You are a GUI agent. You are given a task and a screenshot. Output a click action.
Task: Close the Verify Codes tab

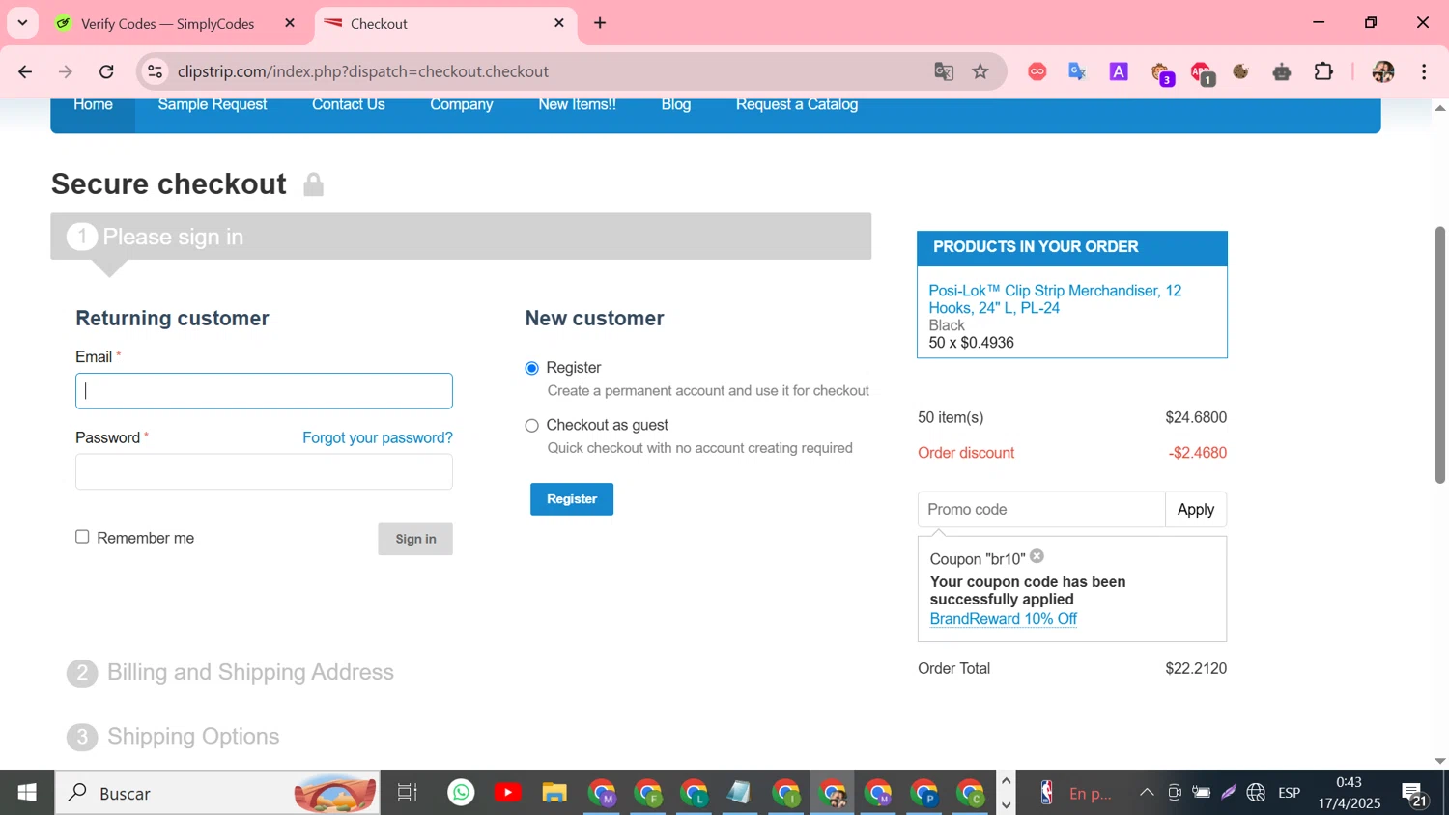(290, 23)
